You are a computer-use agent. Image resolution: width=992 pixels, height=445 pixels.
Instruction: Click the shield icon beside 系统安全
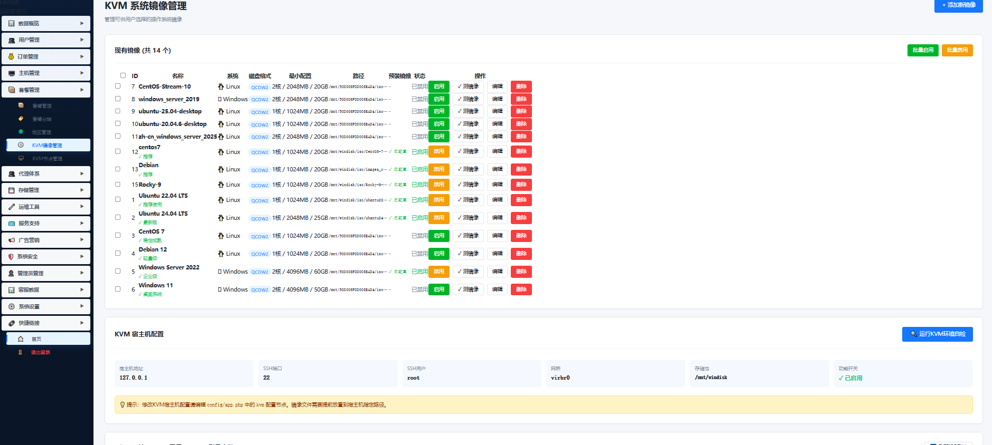pyautogui.click(x=11, y=257)
